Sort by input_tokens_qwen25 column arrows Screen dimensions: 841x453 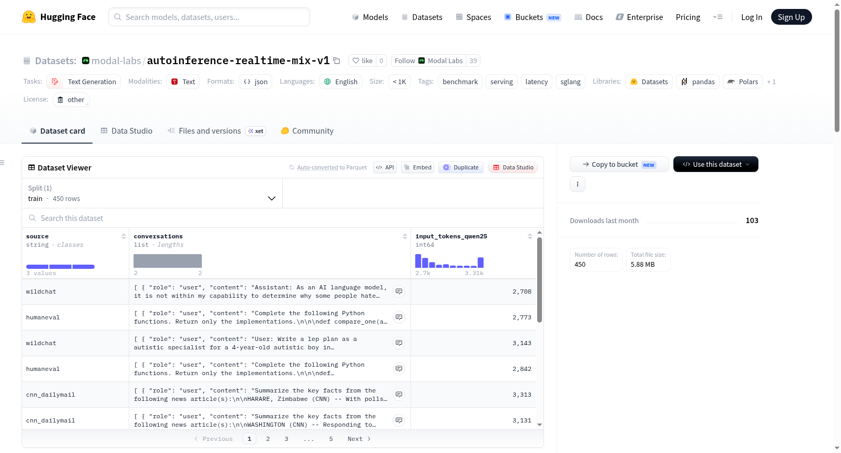click(x=530, y=236)
